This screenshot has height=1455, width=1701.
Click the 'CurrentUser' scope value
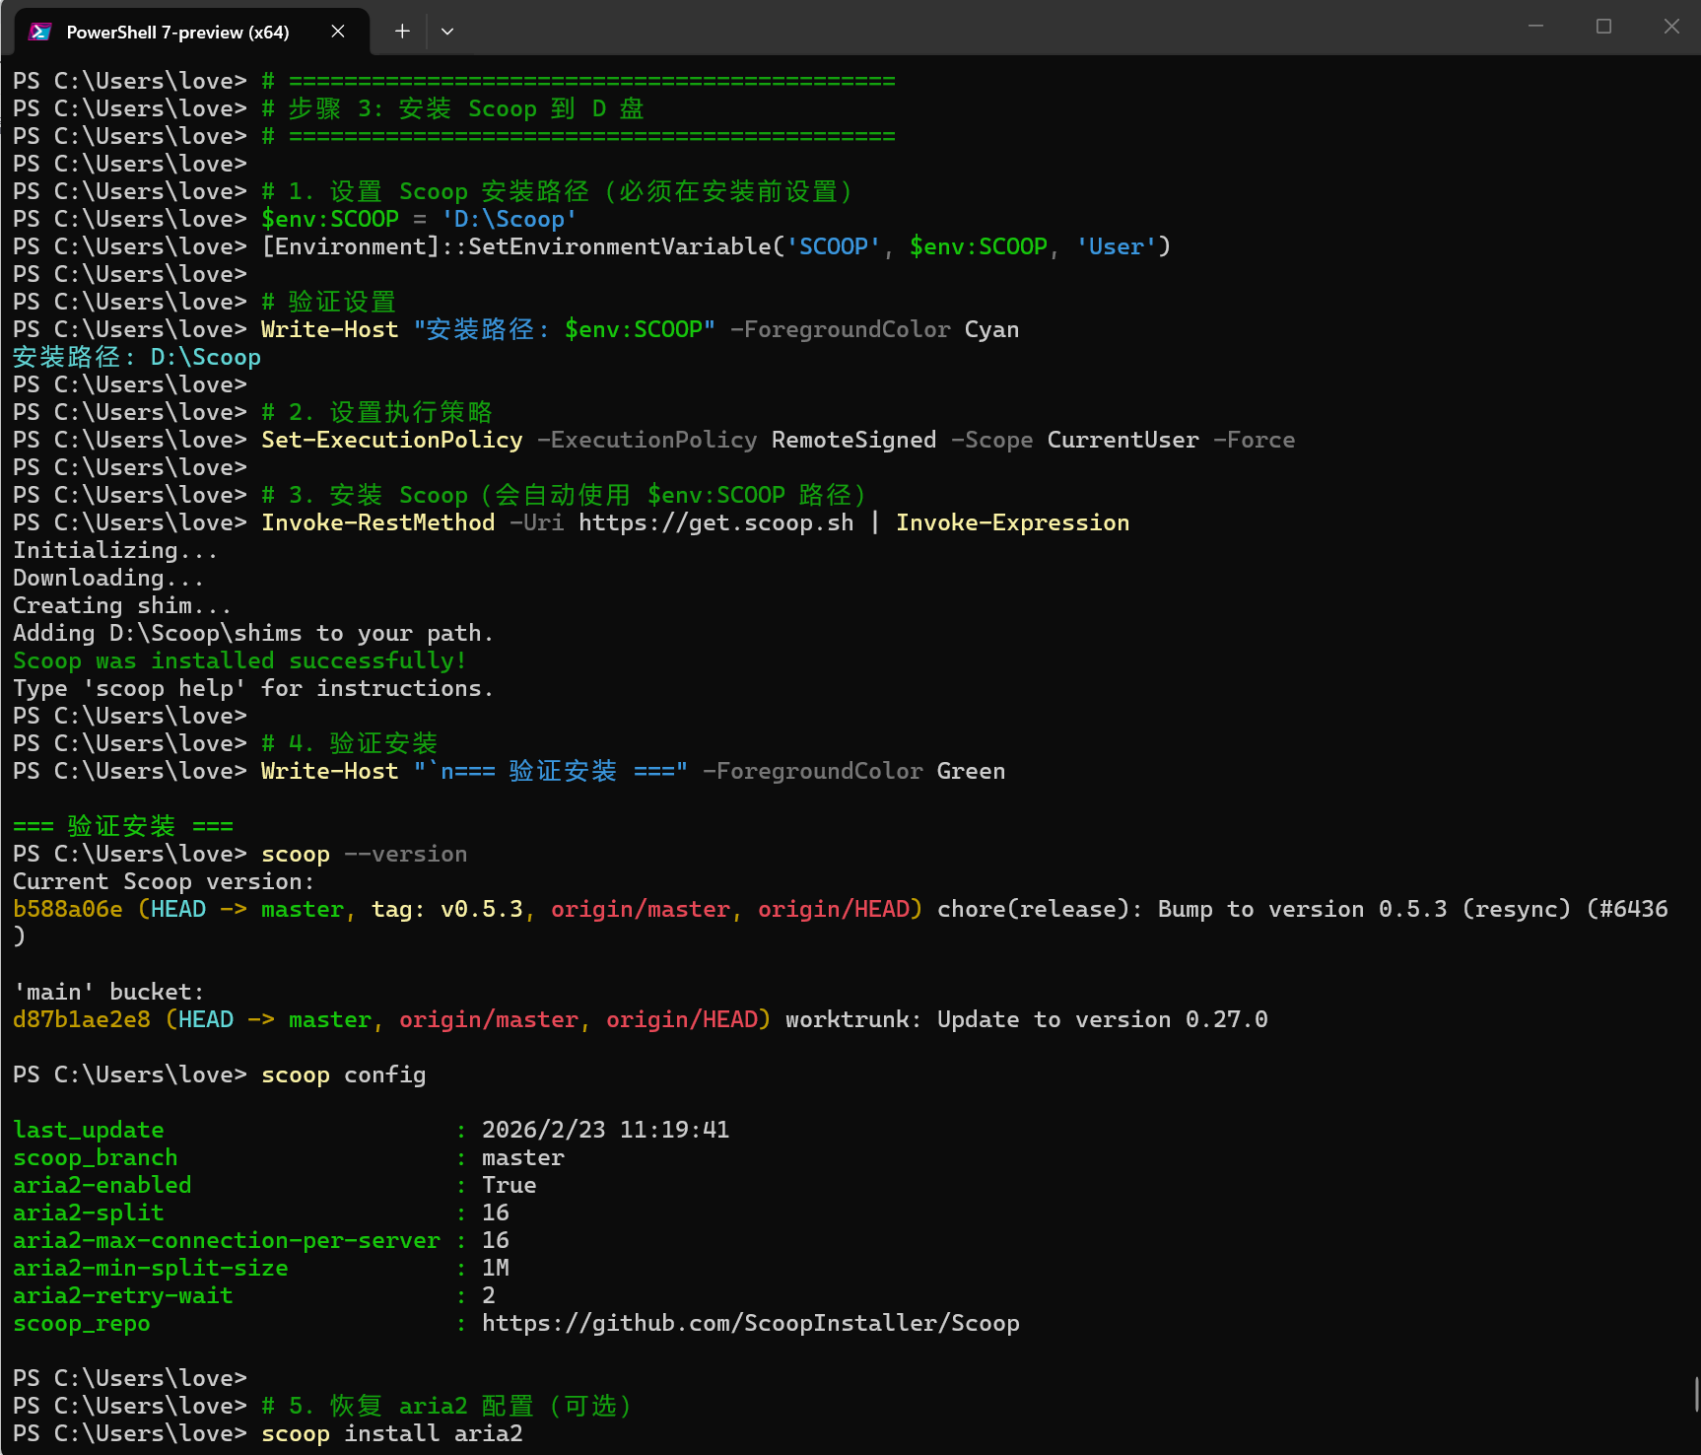1123,440
